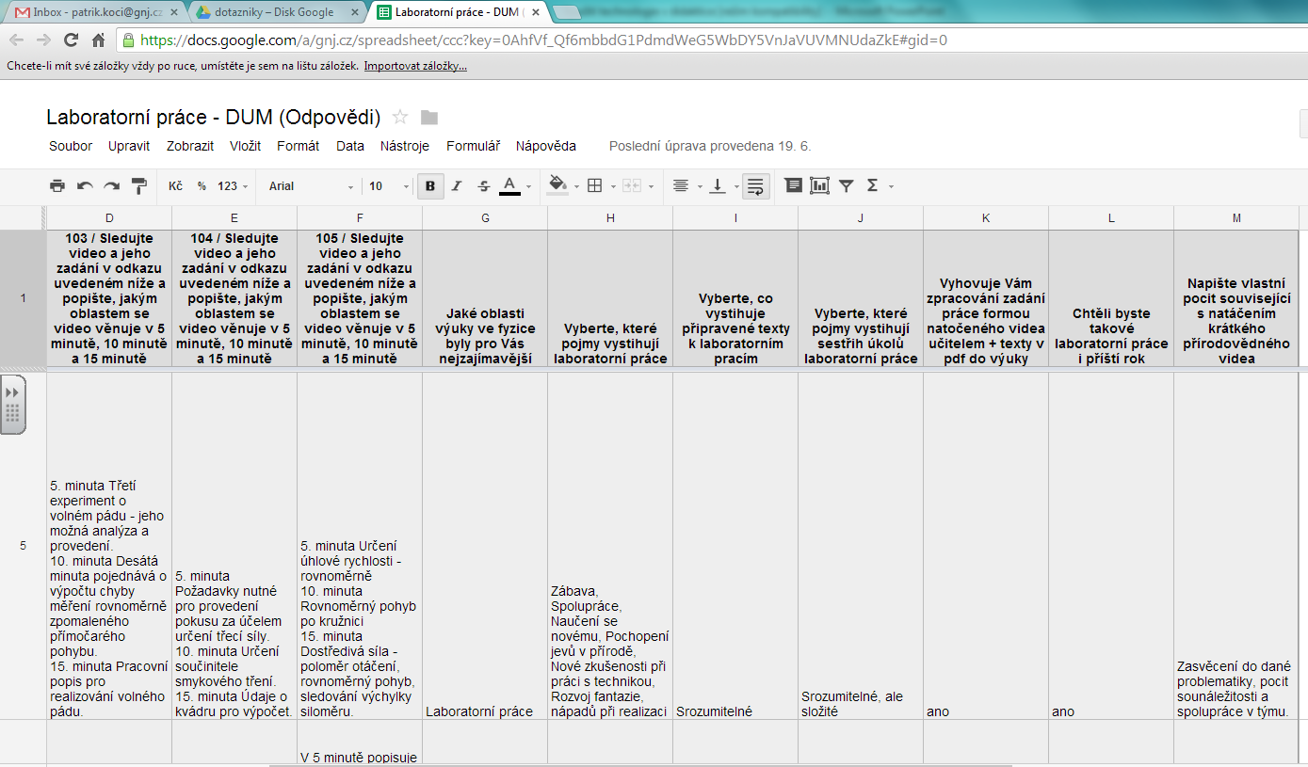Click Poslední úprava provedena 19. 6. link
Image resolution: width=1308 pixels, height=767 pixels.
coord(710,146)
